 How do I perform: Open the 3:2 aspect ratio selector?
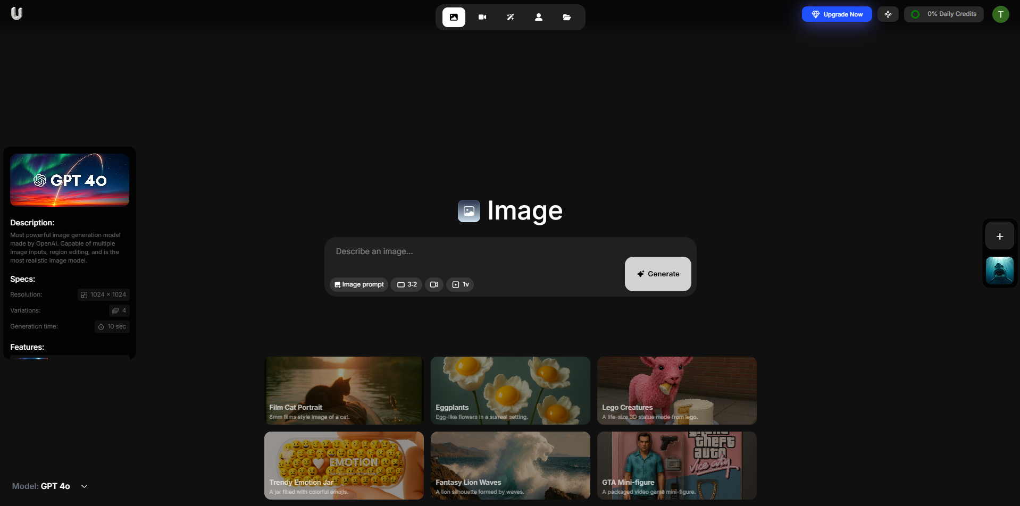[x=407, y=284]
